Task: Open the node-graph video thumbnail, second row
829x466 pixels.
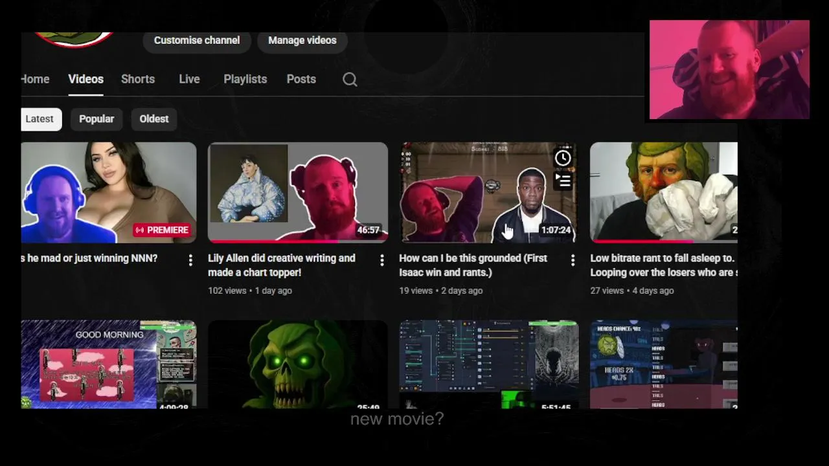Action: 488,364
